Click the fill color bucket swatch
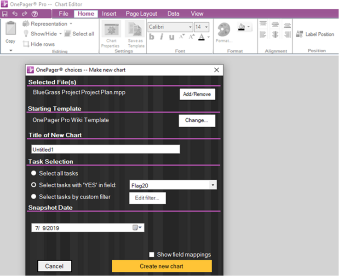Image resolution: width=339 pixels, height=276 pixels. point(241,27)
